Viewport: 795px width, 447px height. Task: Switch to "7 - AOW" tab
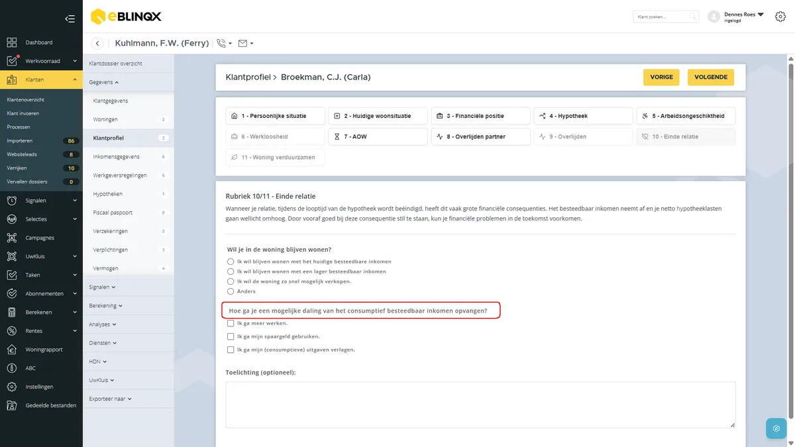click(x=378, y=136)
